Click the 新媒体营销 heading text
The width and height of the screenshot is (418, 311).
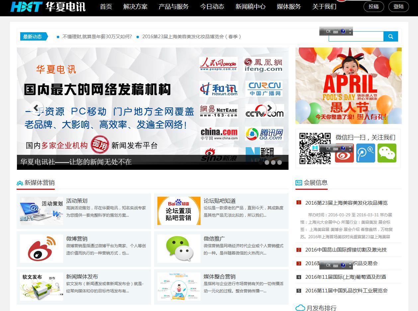40,183
